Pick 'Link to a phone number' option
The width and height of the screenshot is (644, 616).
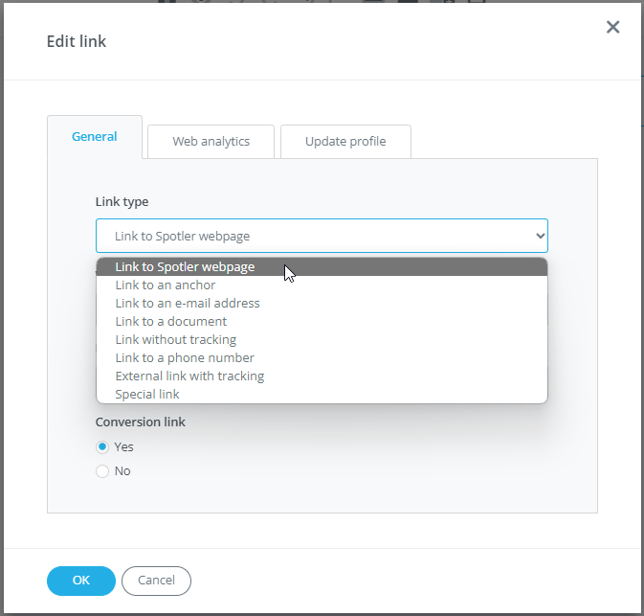185,358
